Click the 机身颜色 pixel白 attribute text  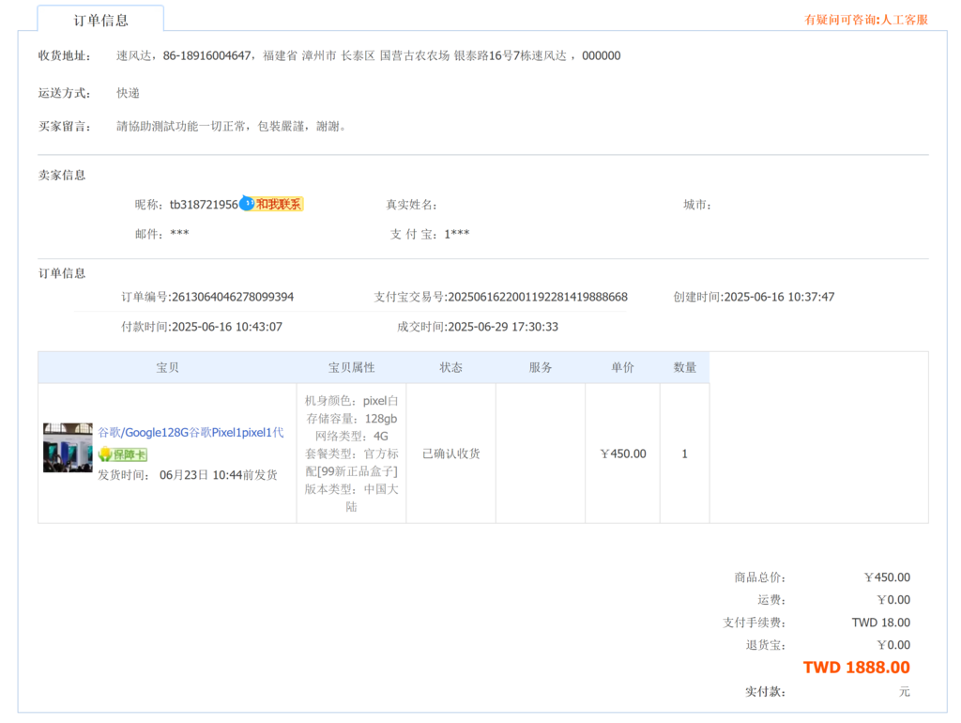tap(352, 400)
